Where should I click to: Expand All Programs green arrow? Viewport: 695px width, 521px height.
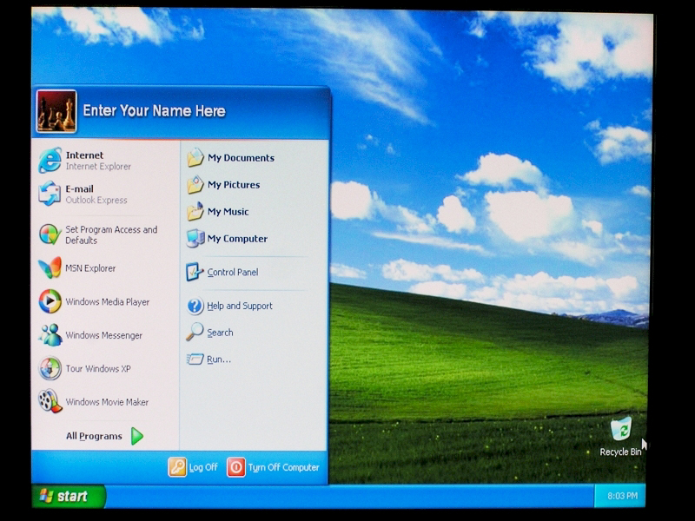coord(137,436)
